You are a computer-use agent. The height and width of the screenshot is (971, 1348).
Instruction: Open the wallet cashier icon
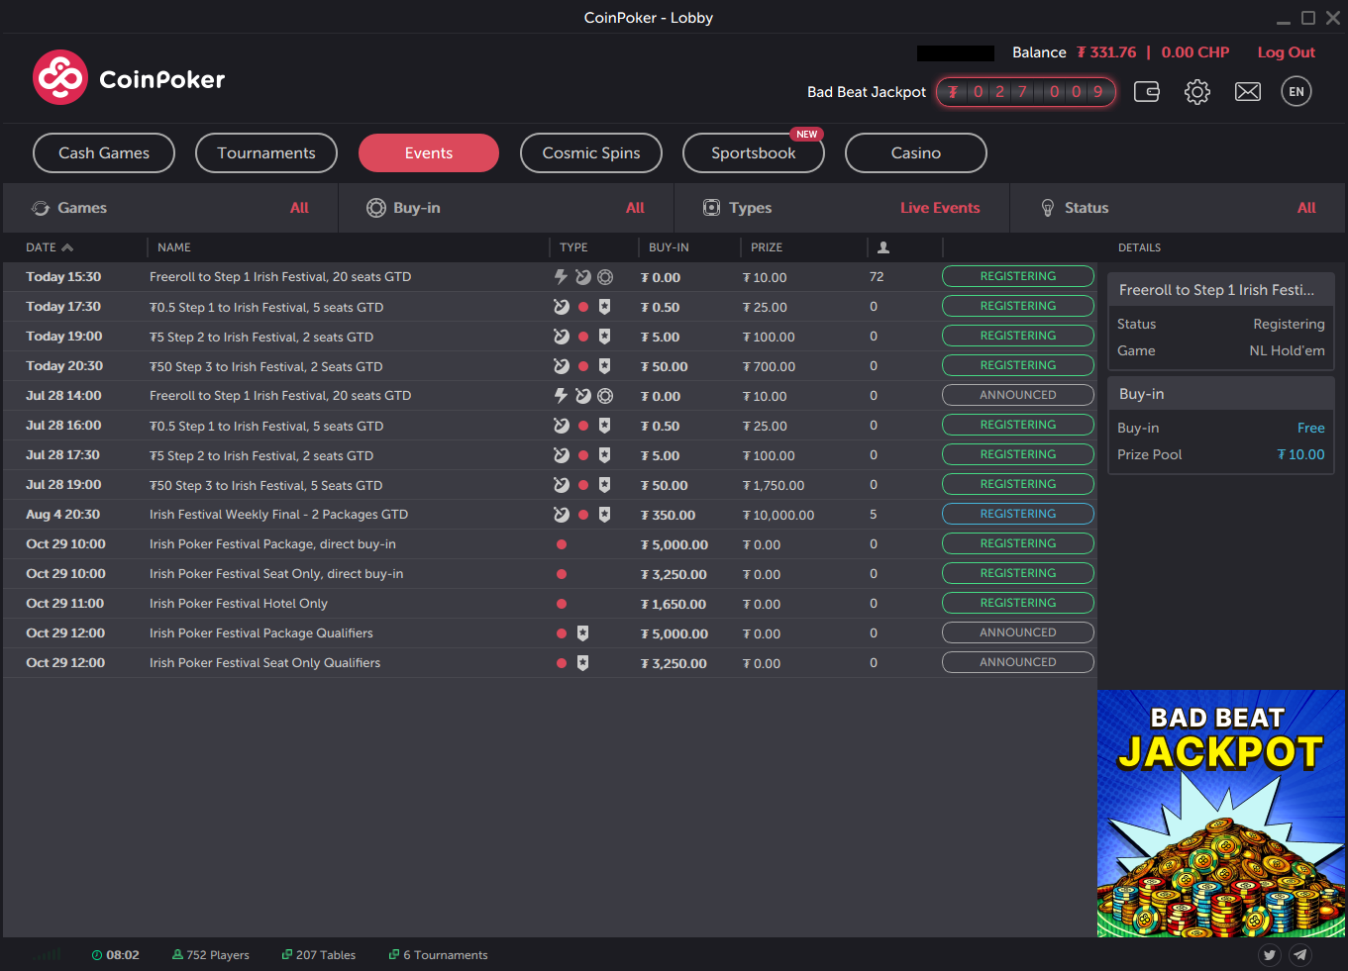click(x=1146, y=92)
